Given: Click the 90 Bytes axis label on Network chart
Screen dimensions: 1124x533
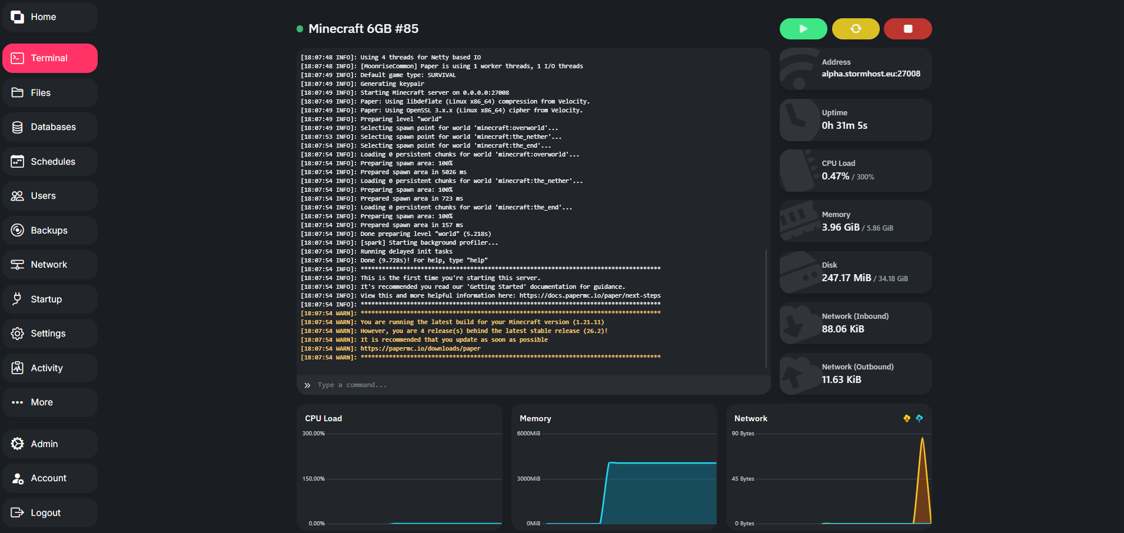Looking at the screenshot, I should click(743, 434).
